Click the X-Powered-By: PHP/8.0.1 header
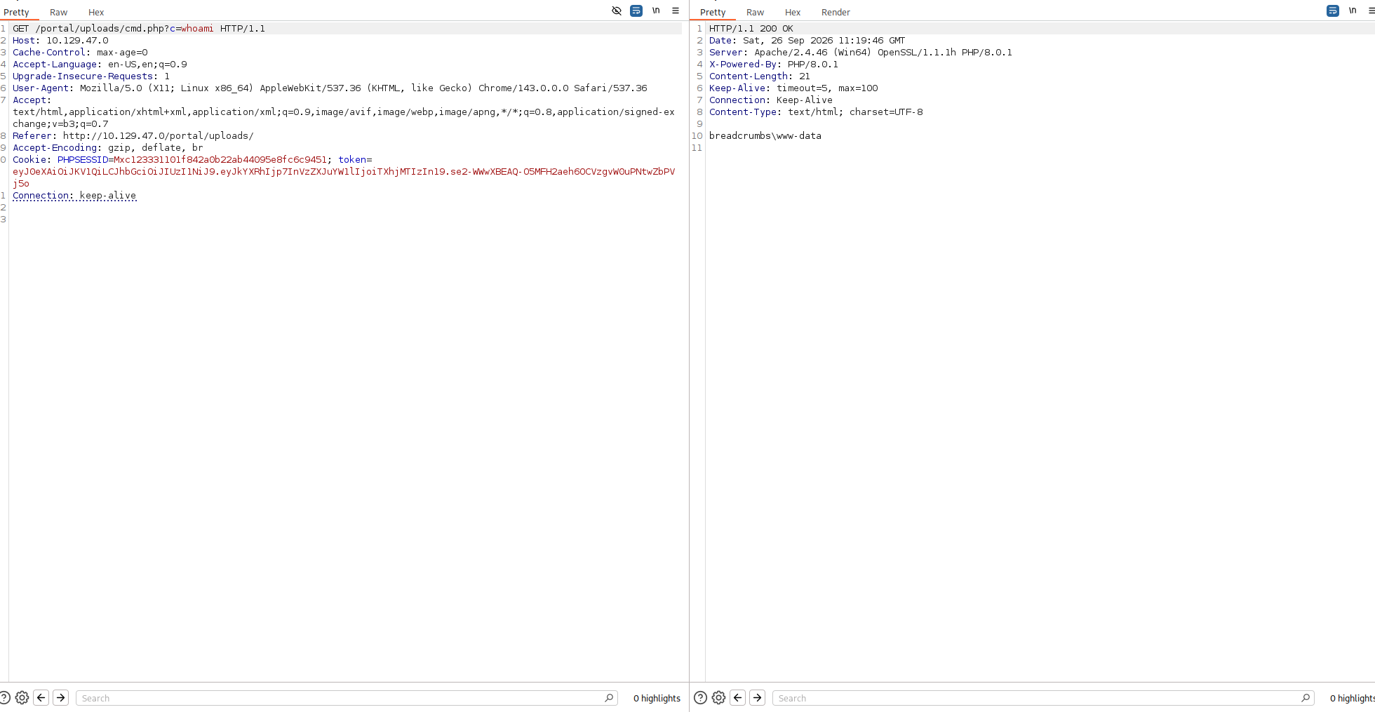Screen dimensions: 1375x712 (773, 65)
